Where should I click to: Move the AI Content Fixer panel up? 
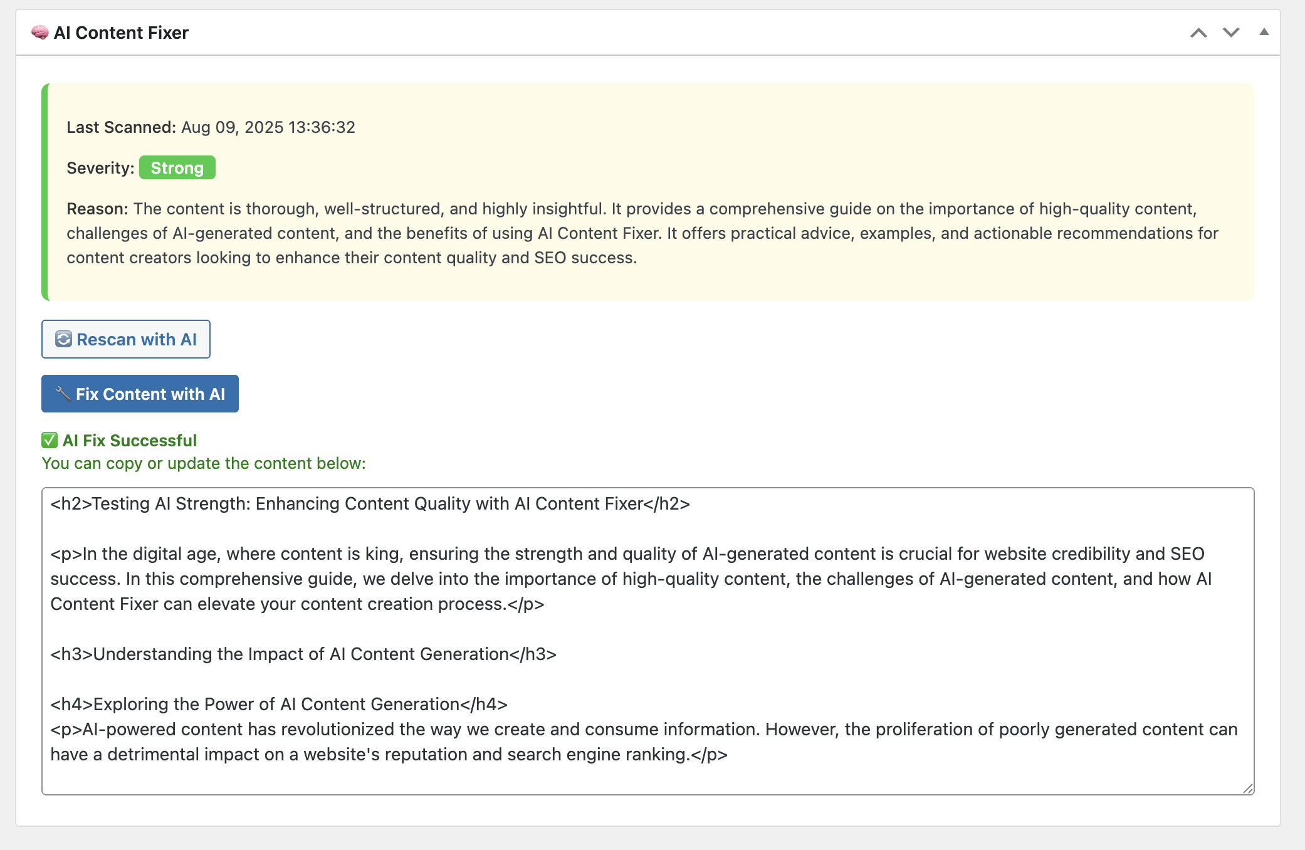tap(1198, 33)
